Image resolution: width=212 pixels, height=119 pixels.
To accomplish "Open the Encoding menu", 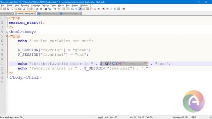I will (x=25, y=5).
